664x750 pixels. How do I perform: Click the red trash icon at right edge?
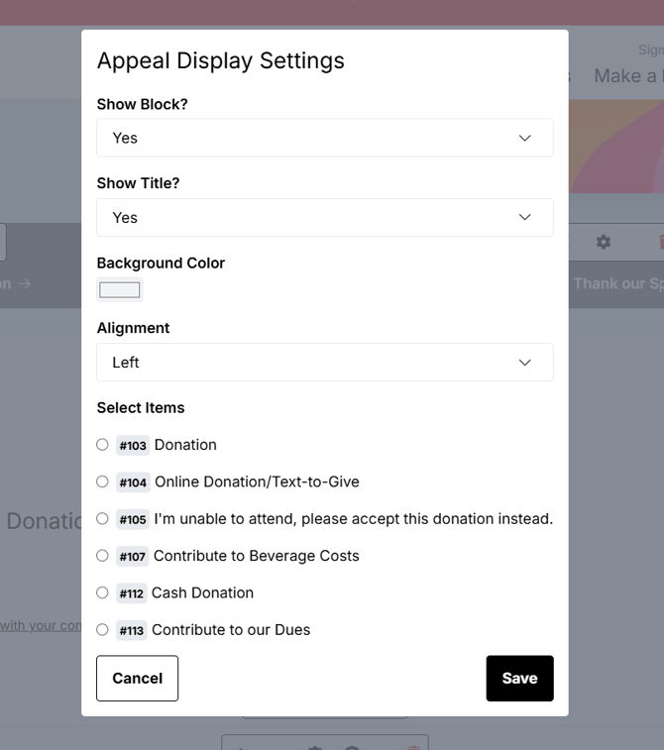(x=661, y=242)
